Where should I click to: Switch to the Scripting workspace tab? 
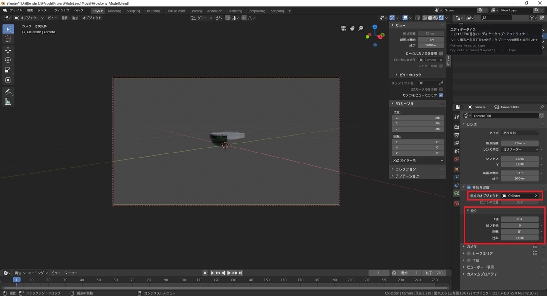(x=277, y=11)
